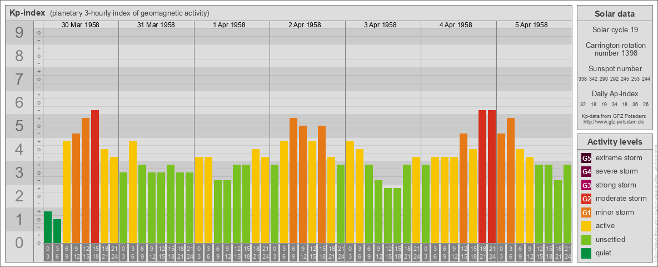Click sunspot number value 338

pos(582,79)
